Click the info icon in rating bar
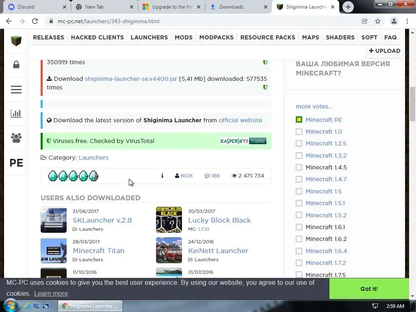 click(162, 175)
